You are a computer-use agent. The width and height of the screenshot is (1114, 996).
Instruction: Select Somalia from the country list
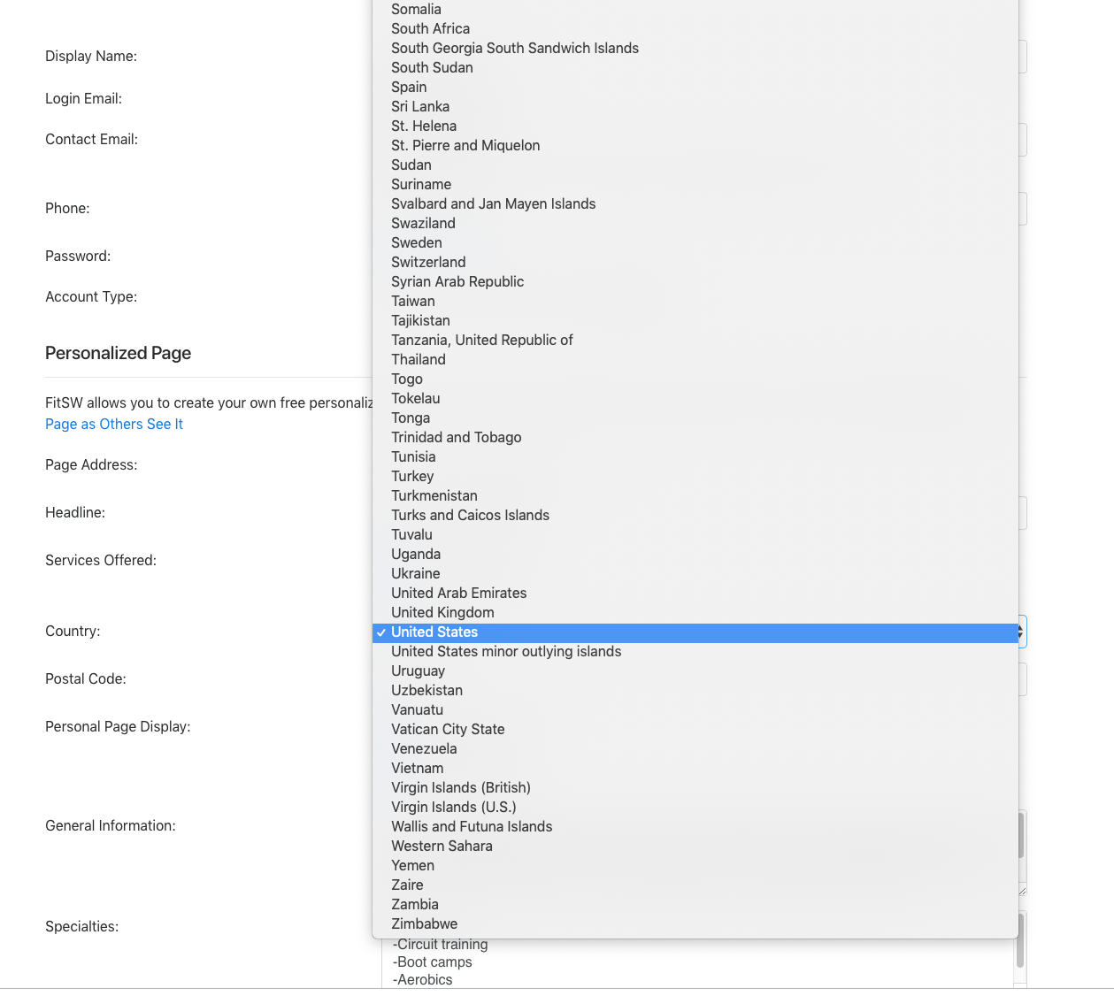(x=695, y=10)
